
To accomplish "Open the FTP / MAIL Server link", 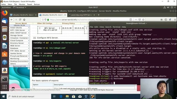I will 18,51.
